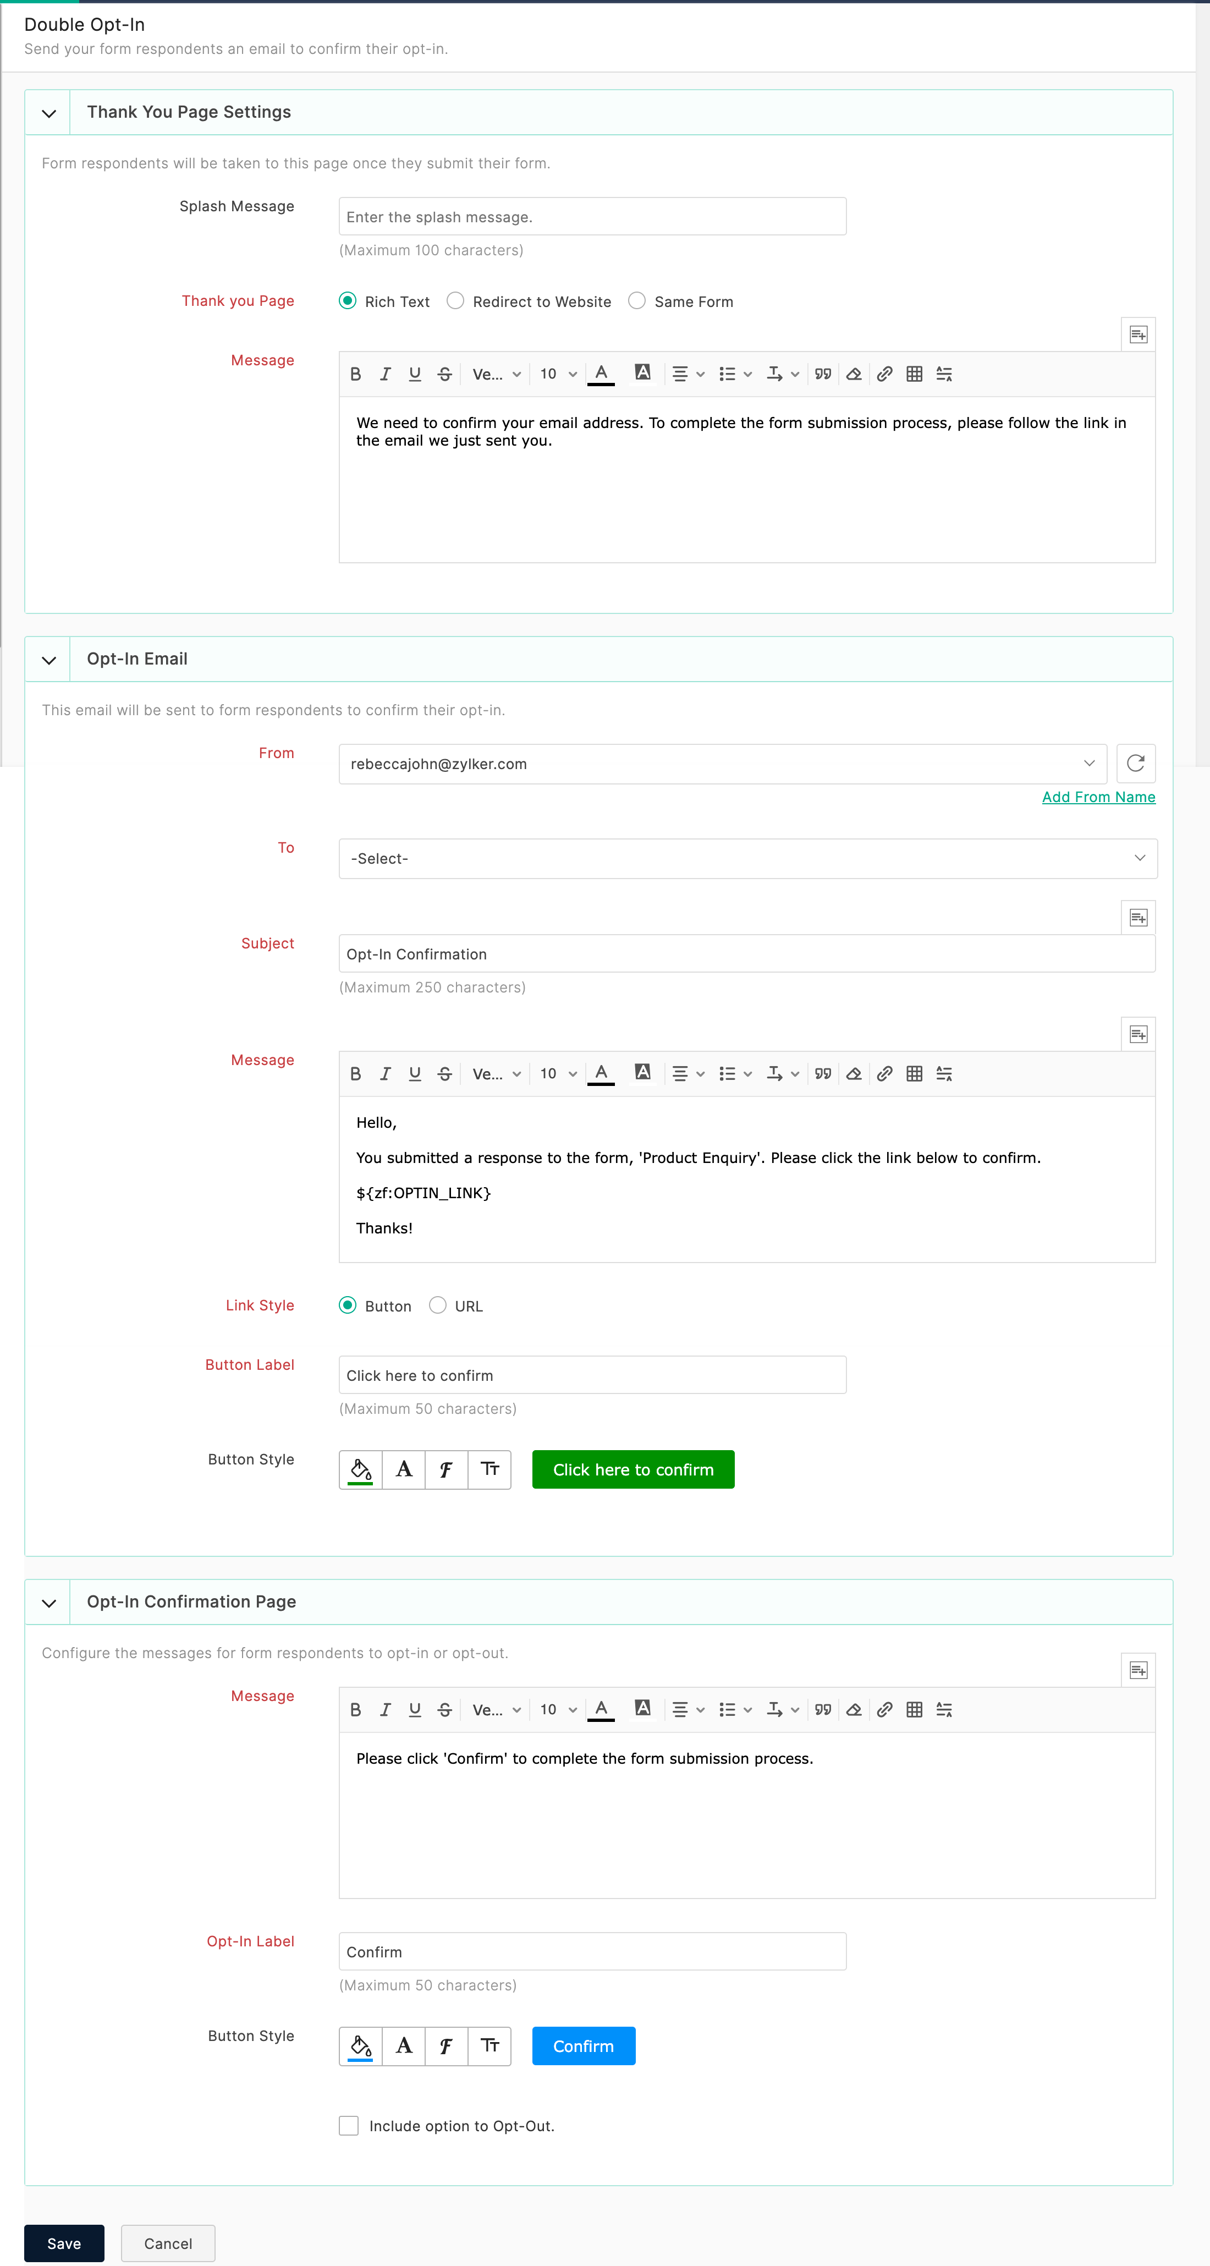The height and width of the screenshot is (2266, 1210).
Task: Click the Add From Name link
Action: click(x=1097, y=797)
